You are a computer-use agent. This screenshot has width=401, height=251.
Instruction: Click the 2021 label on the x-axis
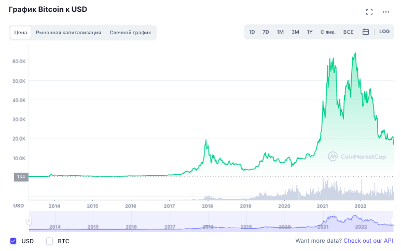(322, 206)
